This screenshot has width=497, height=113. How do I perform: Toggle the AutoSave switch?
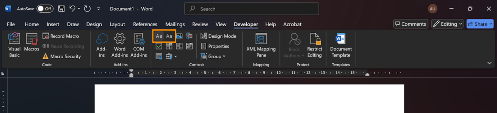pyautogui.click(x=45, y=9)
